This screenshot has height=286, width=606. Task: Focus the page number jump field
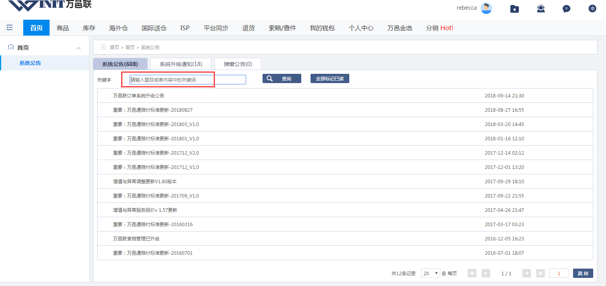[558, 273]
